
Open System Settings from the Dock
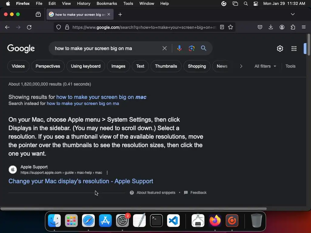122,221
